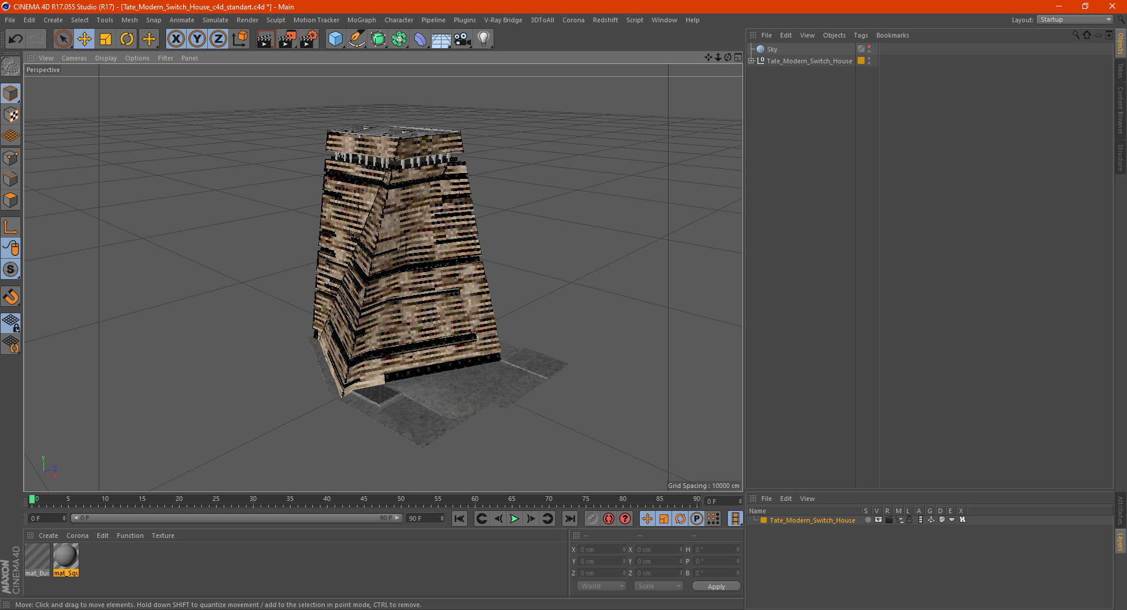The width and height of the screenshot is (1127, 610).
Task: Toggle X axis lock
Action: click(176, 39)
